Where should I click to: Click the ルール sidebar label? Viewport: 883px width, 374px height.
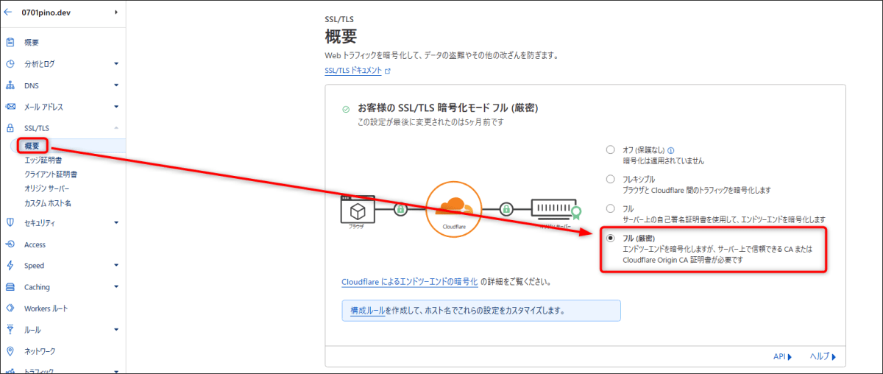32,330
